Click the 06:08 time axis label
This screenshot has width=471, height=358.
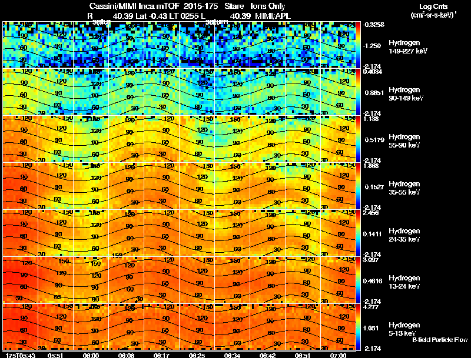(x=126, y=355)
